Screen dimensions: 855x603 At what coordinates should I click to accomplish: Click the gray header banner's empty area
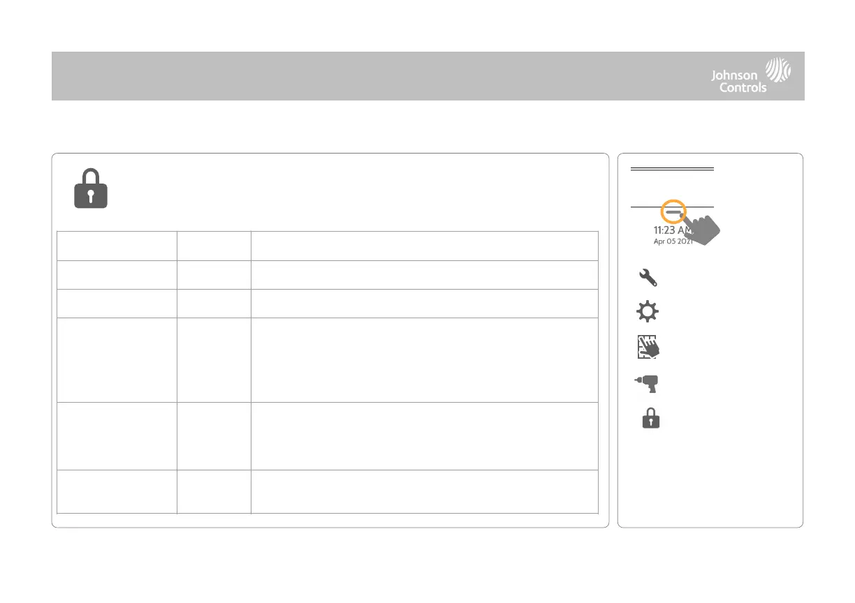point(349,75)
